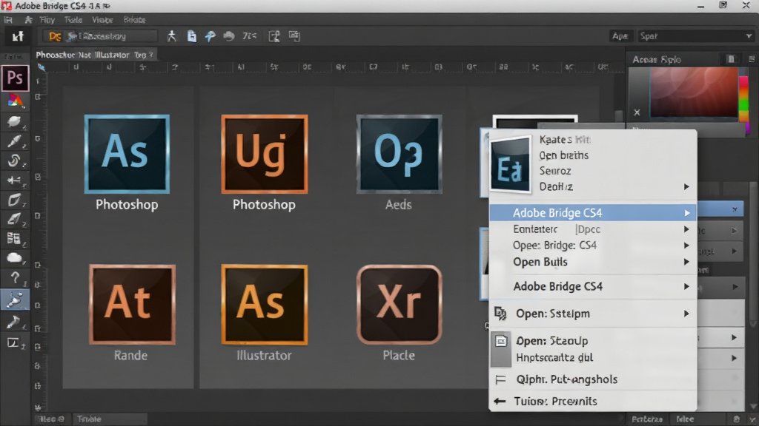The image size is (759, 426).
Task: Expand the Eantaterc submenu arrow
Action: (686, 229)
